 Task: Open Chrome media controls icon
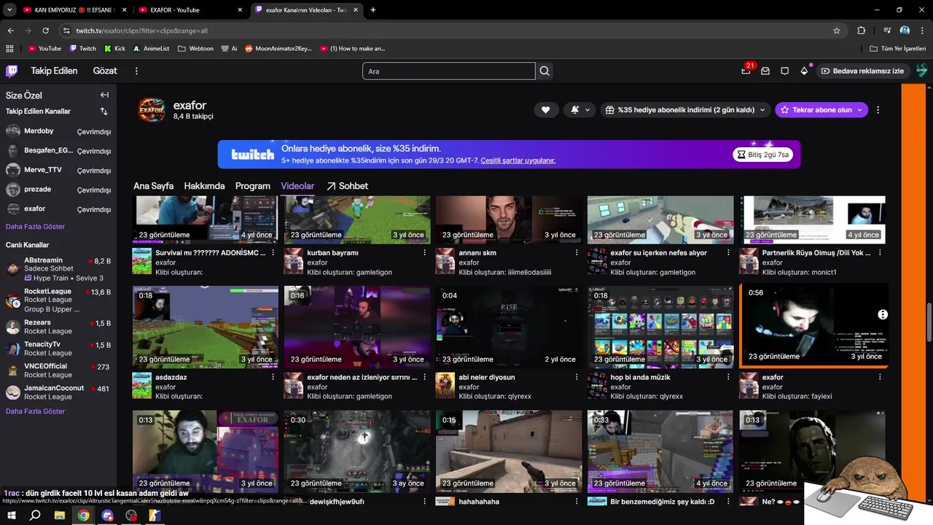tap(887, 31)
